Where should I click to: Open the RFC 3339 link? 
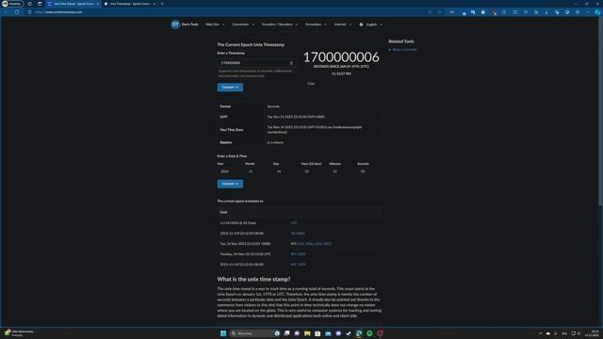point(299,265)
